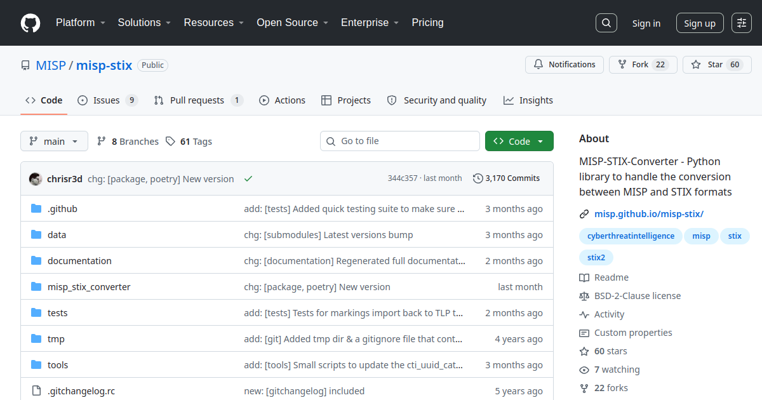This screenshot has width=762, height=400.
Task: Click the Custom properties note icon
Action: [x=584, y=333]
